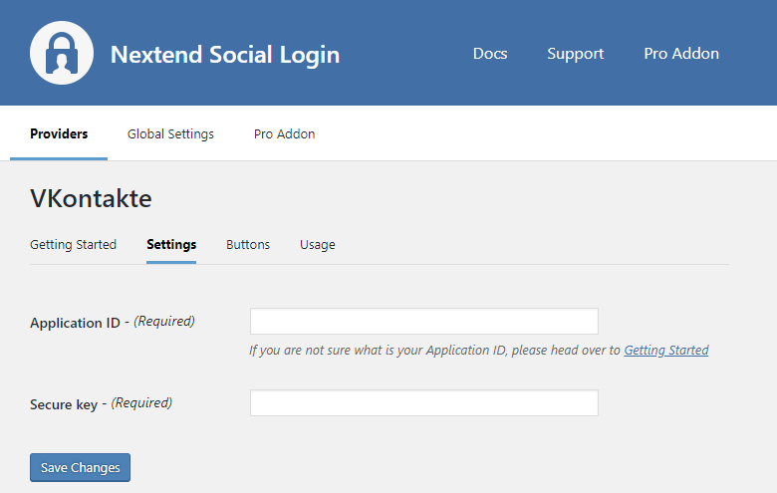Follow the Getting Started link in the hint text
Viewport: 777px width, 493px height.
tap(665, 351)
